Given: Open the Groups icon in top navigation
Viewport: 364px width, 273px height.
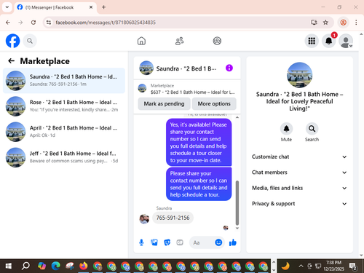Looking at the screenshot, I should tap(217, 41).
